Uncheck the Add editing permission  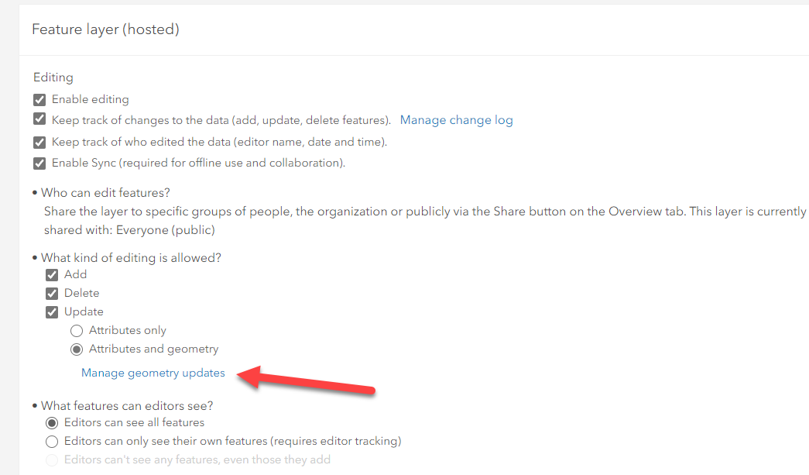pos(52,274)
